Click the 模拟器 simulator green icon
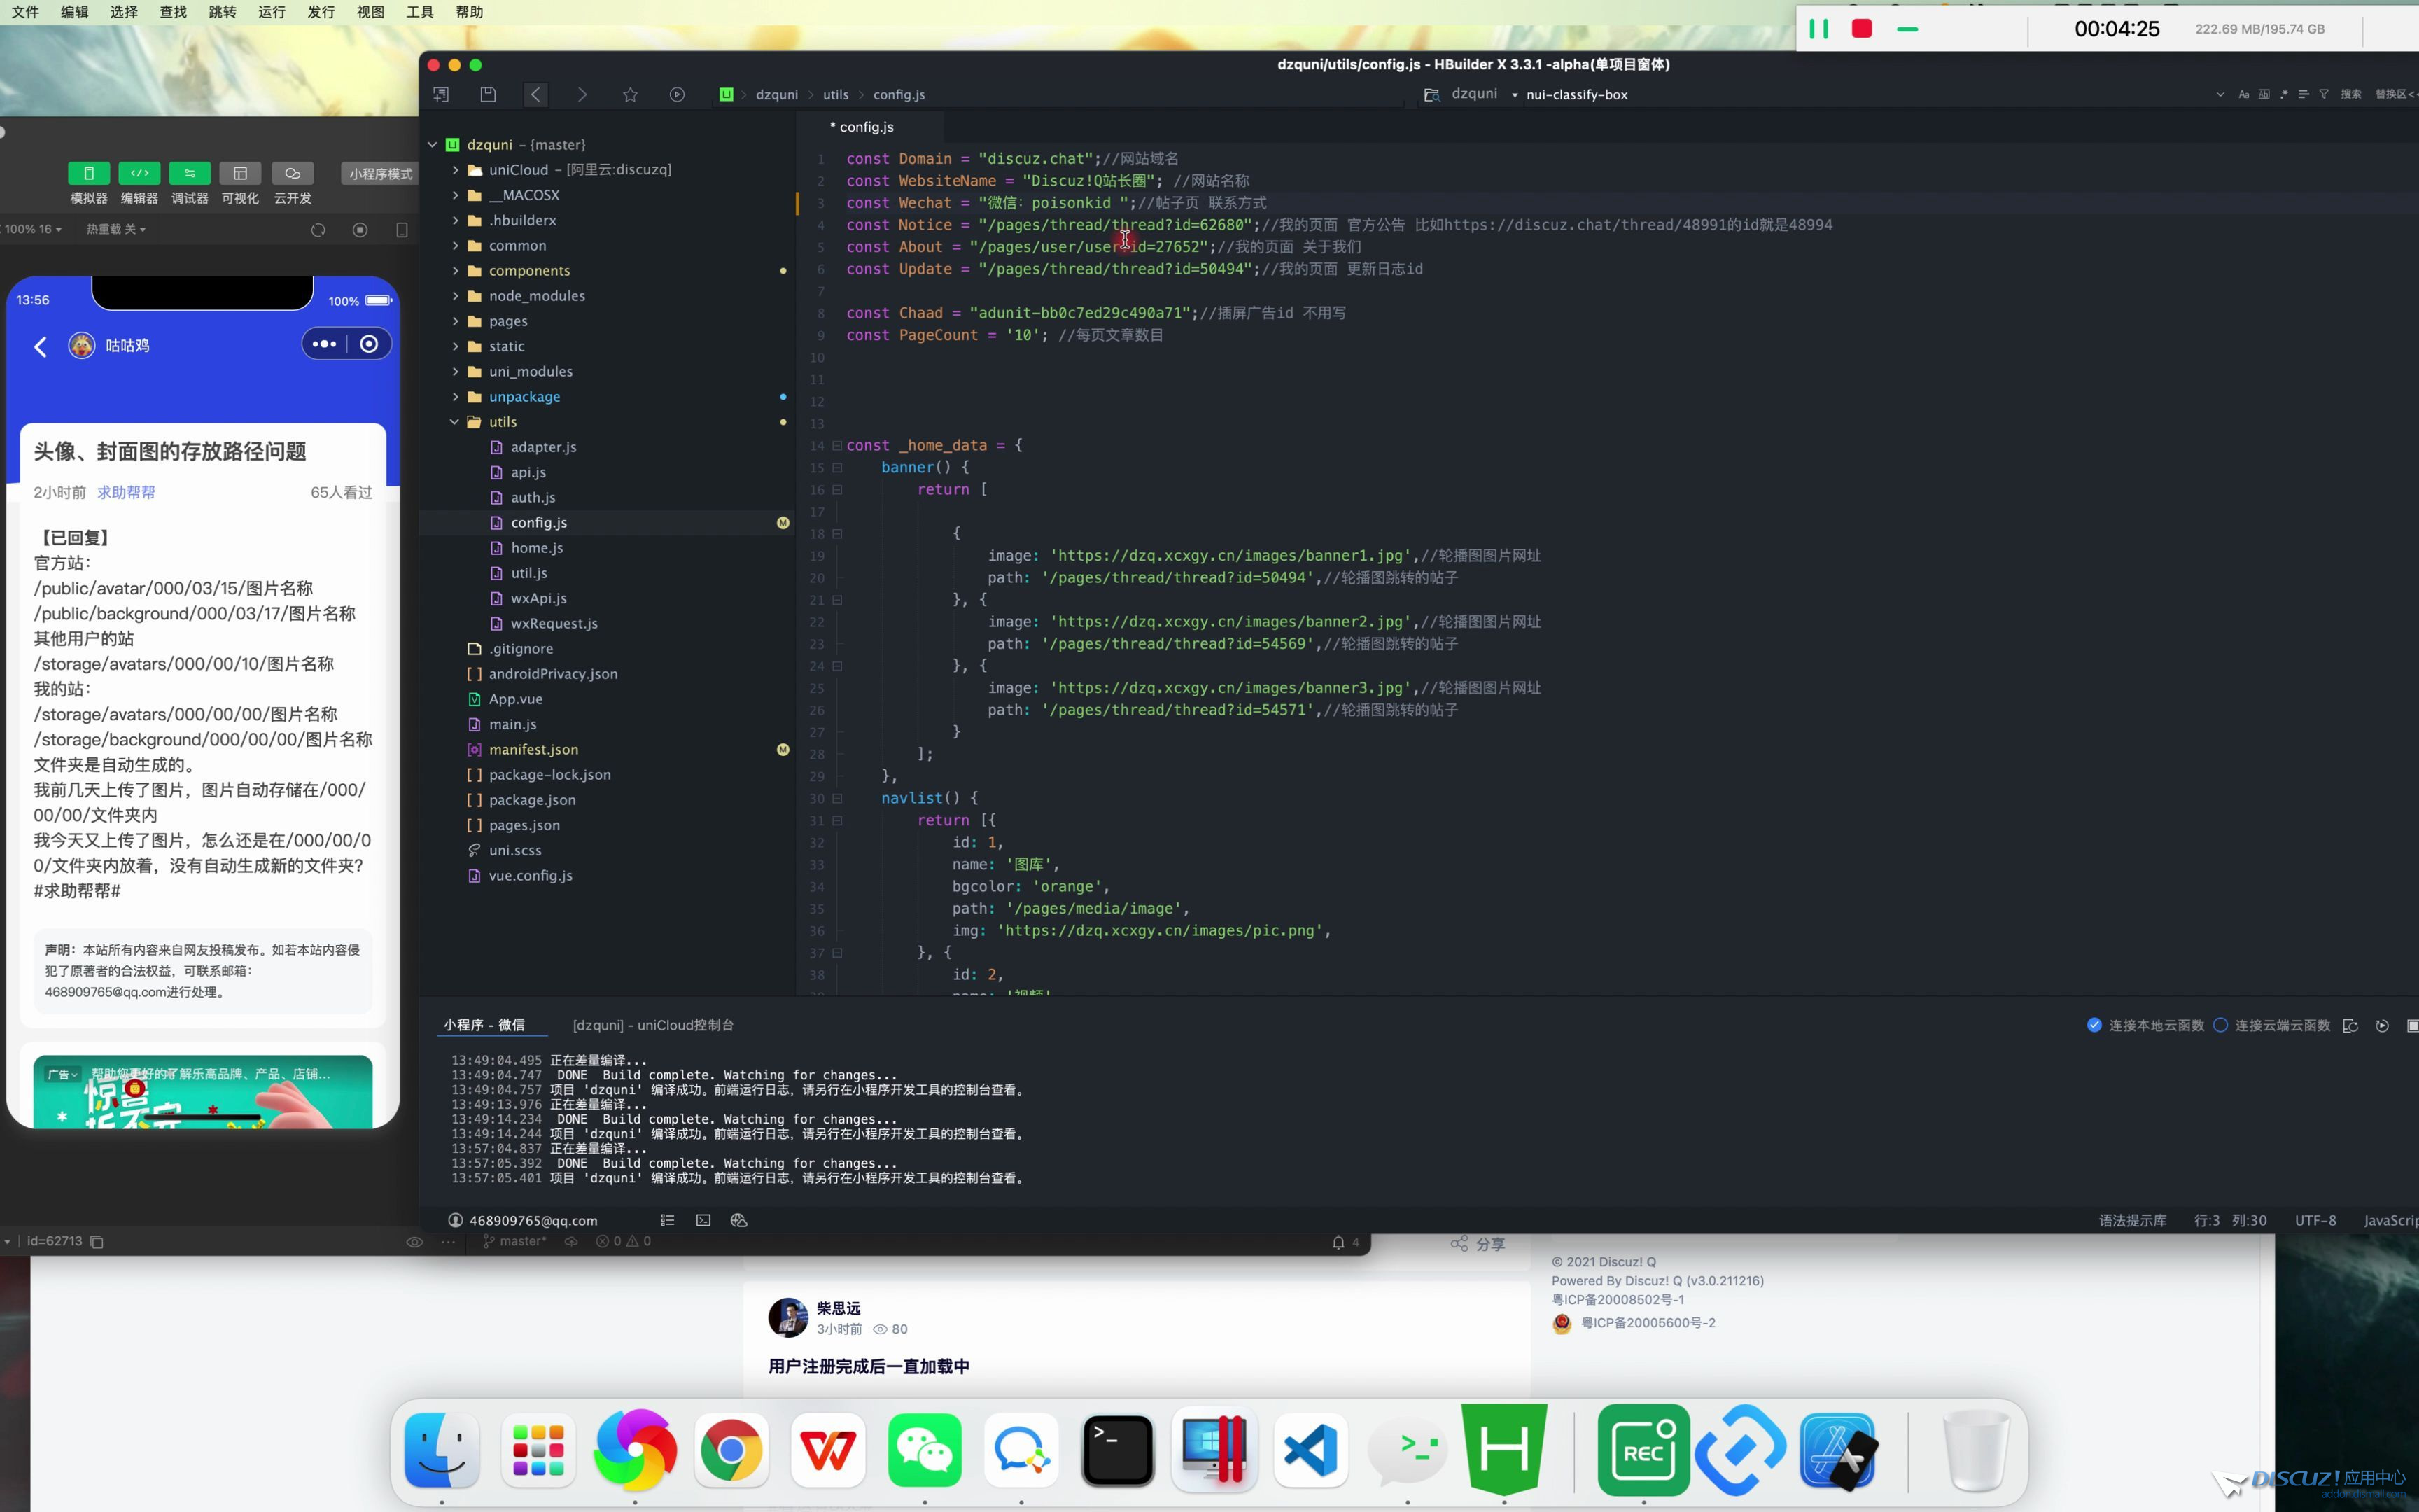The width and height of the screenshot is (2419, 1512). (89, 173)
